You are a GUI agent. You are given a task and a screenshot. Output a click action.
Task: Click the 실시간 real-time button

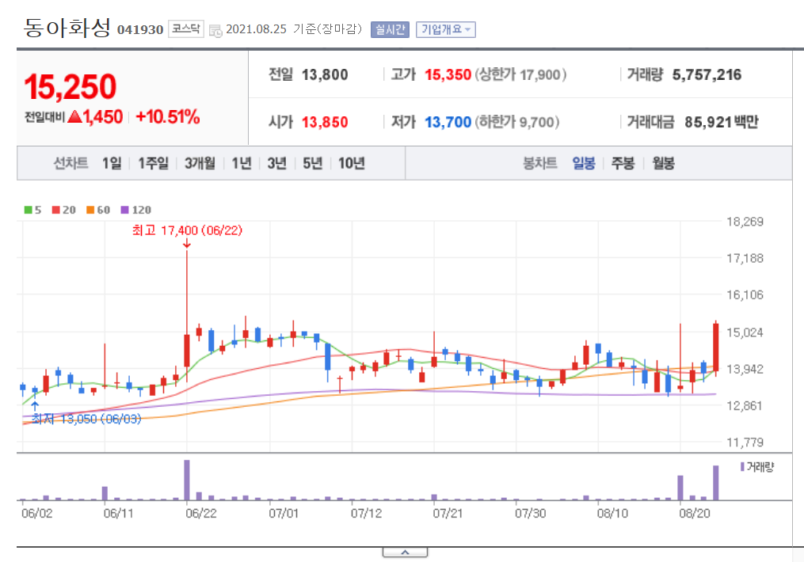[390, 30]
